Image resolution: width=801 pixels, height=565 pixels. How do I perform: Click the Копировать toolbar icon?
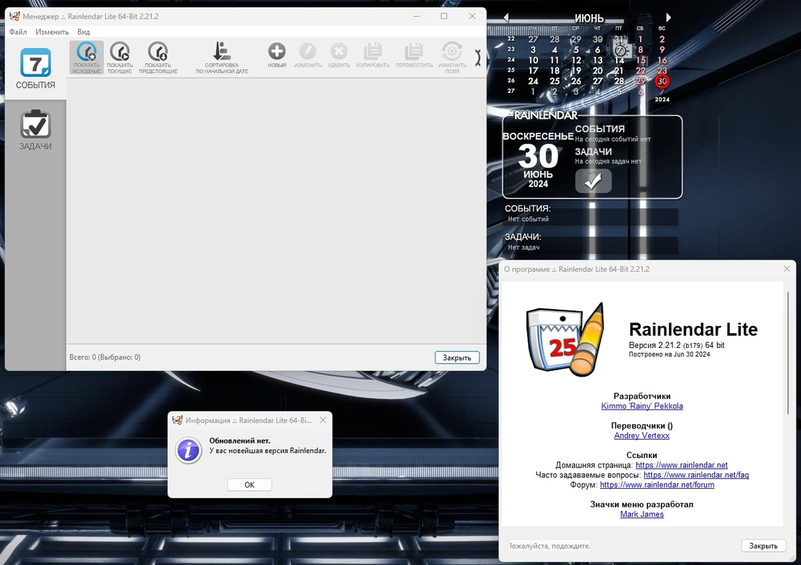point(373,55)
